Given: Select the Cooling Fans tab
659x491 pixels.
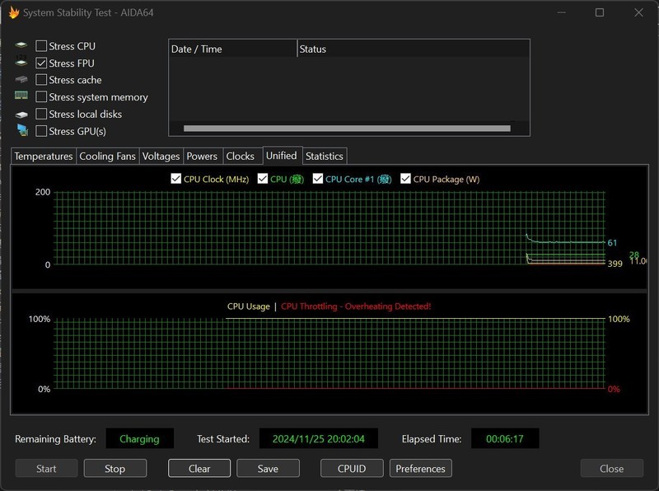Looking at the screenshot, I should tap(107, 157).
